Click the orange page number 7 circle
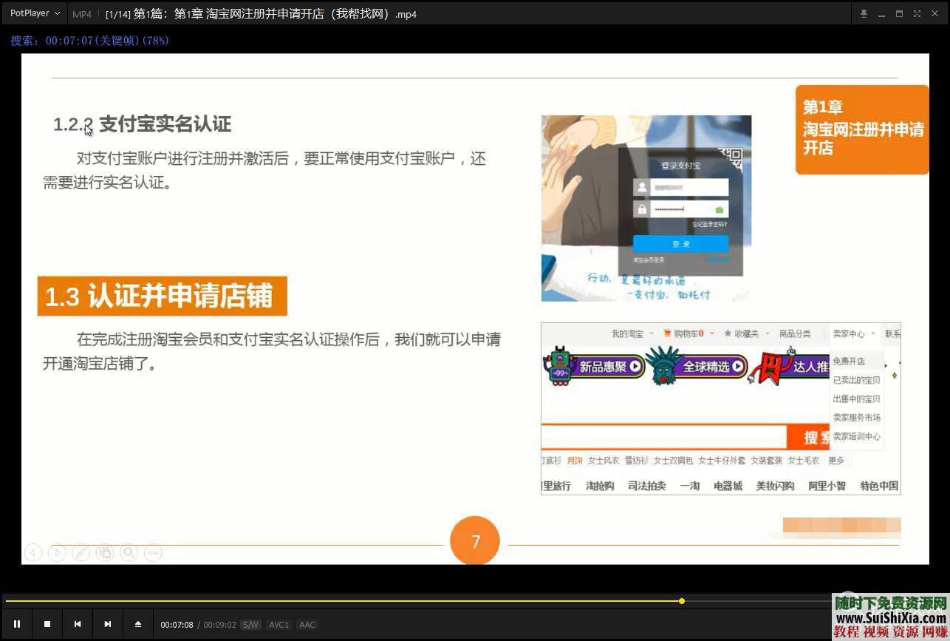This screenshot has height=641, width=950. [x=475, y=540]
